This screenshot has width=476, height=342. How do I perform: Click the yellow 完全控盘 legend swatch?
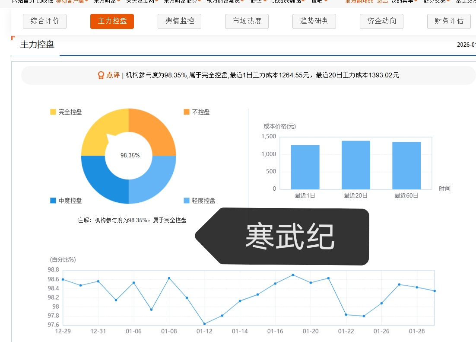pos(53,112)
